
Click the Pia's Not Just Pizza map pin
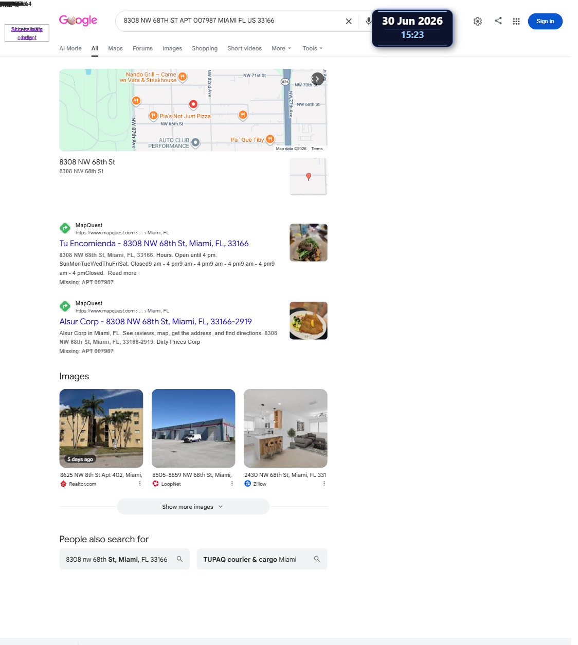(153, 116)
